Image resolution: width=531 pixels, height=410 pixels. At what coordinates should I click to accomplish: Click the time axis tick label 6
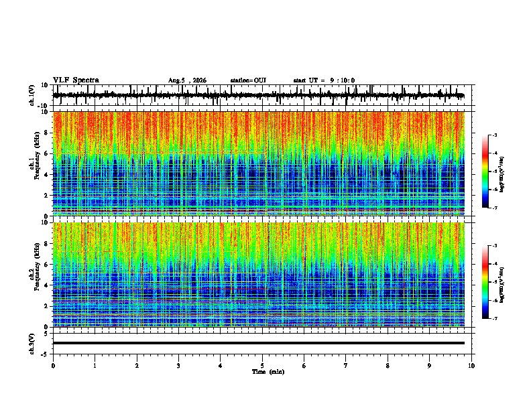coord(304,366)
